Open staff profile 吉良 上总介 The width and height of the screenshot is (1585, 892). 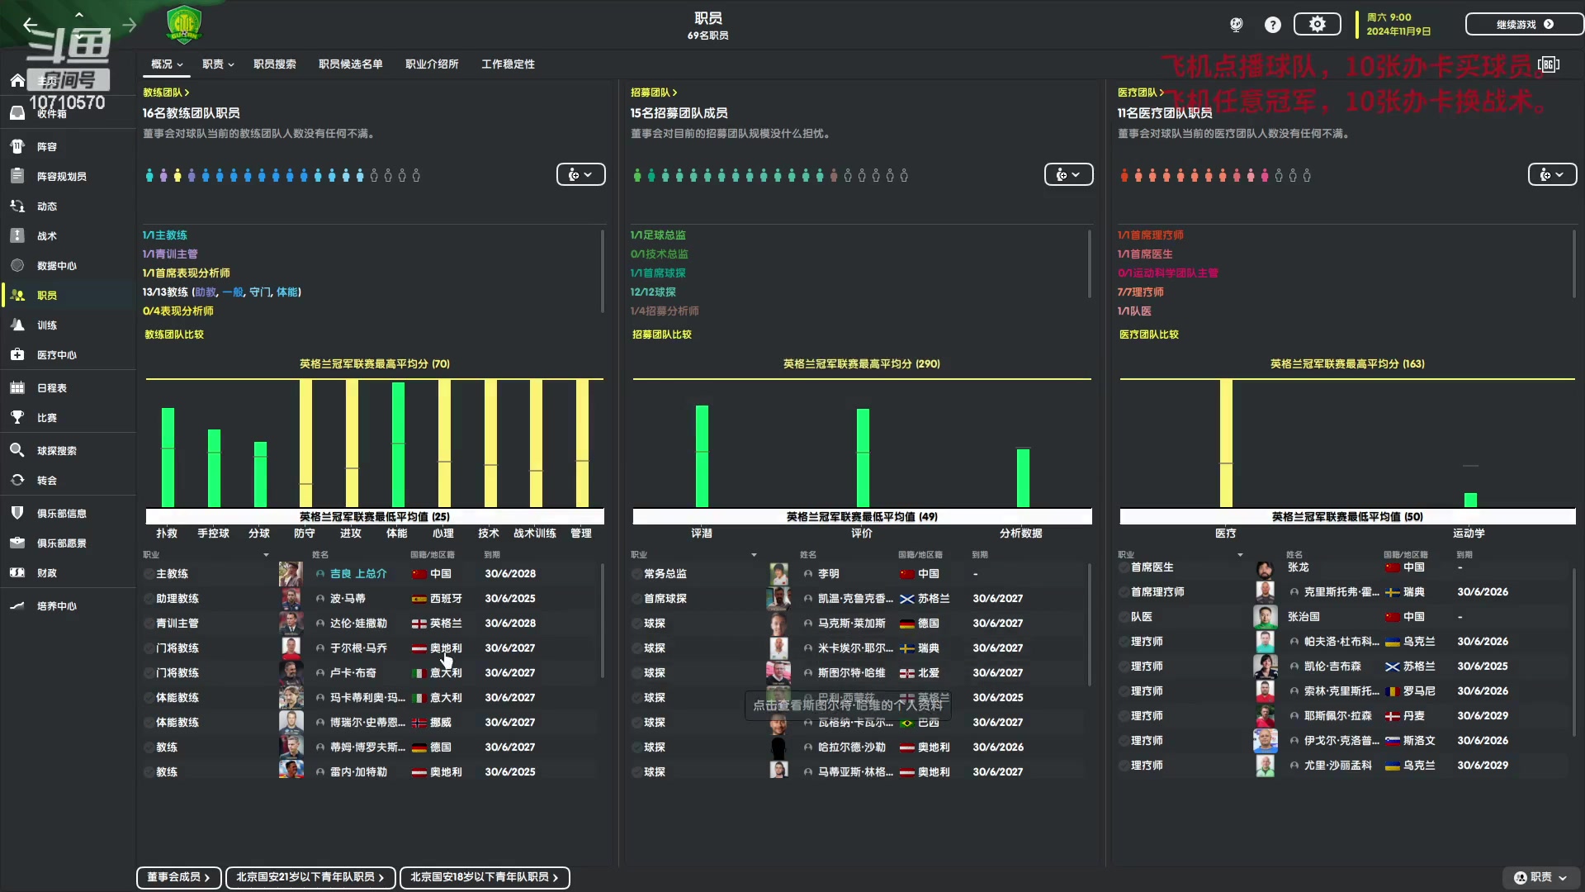tap(357, 574)
